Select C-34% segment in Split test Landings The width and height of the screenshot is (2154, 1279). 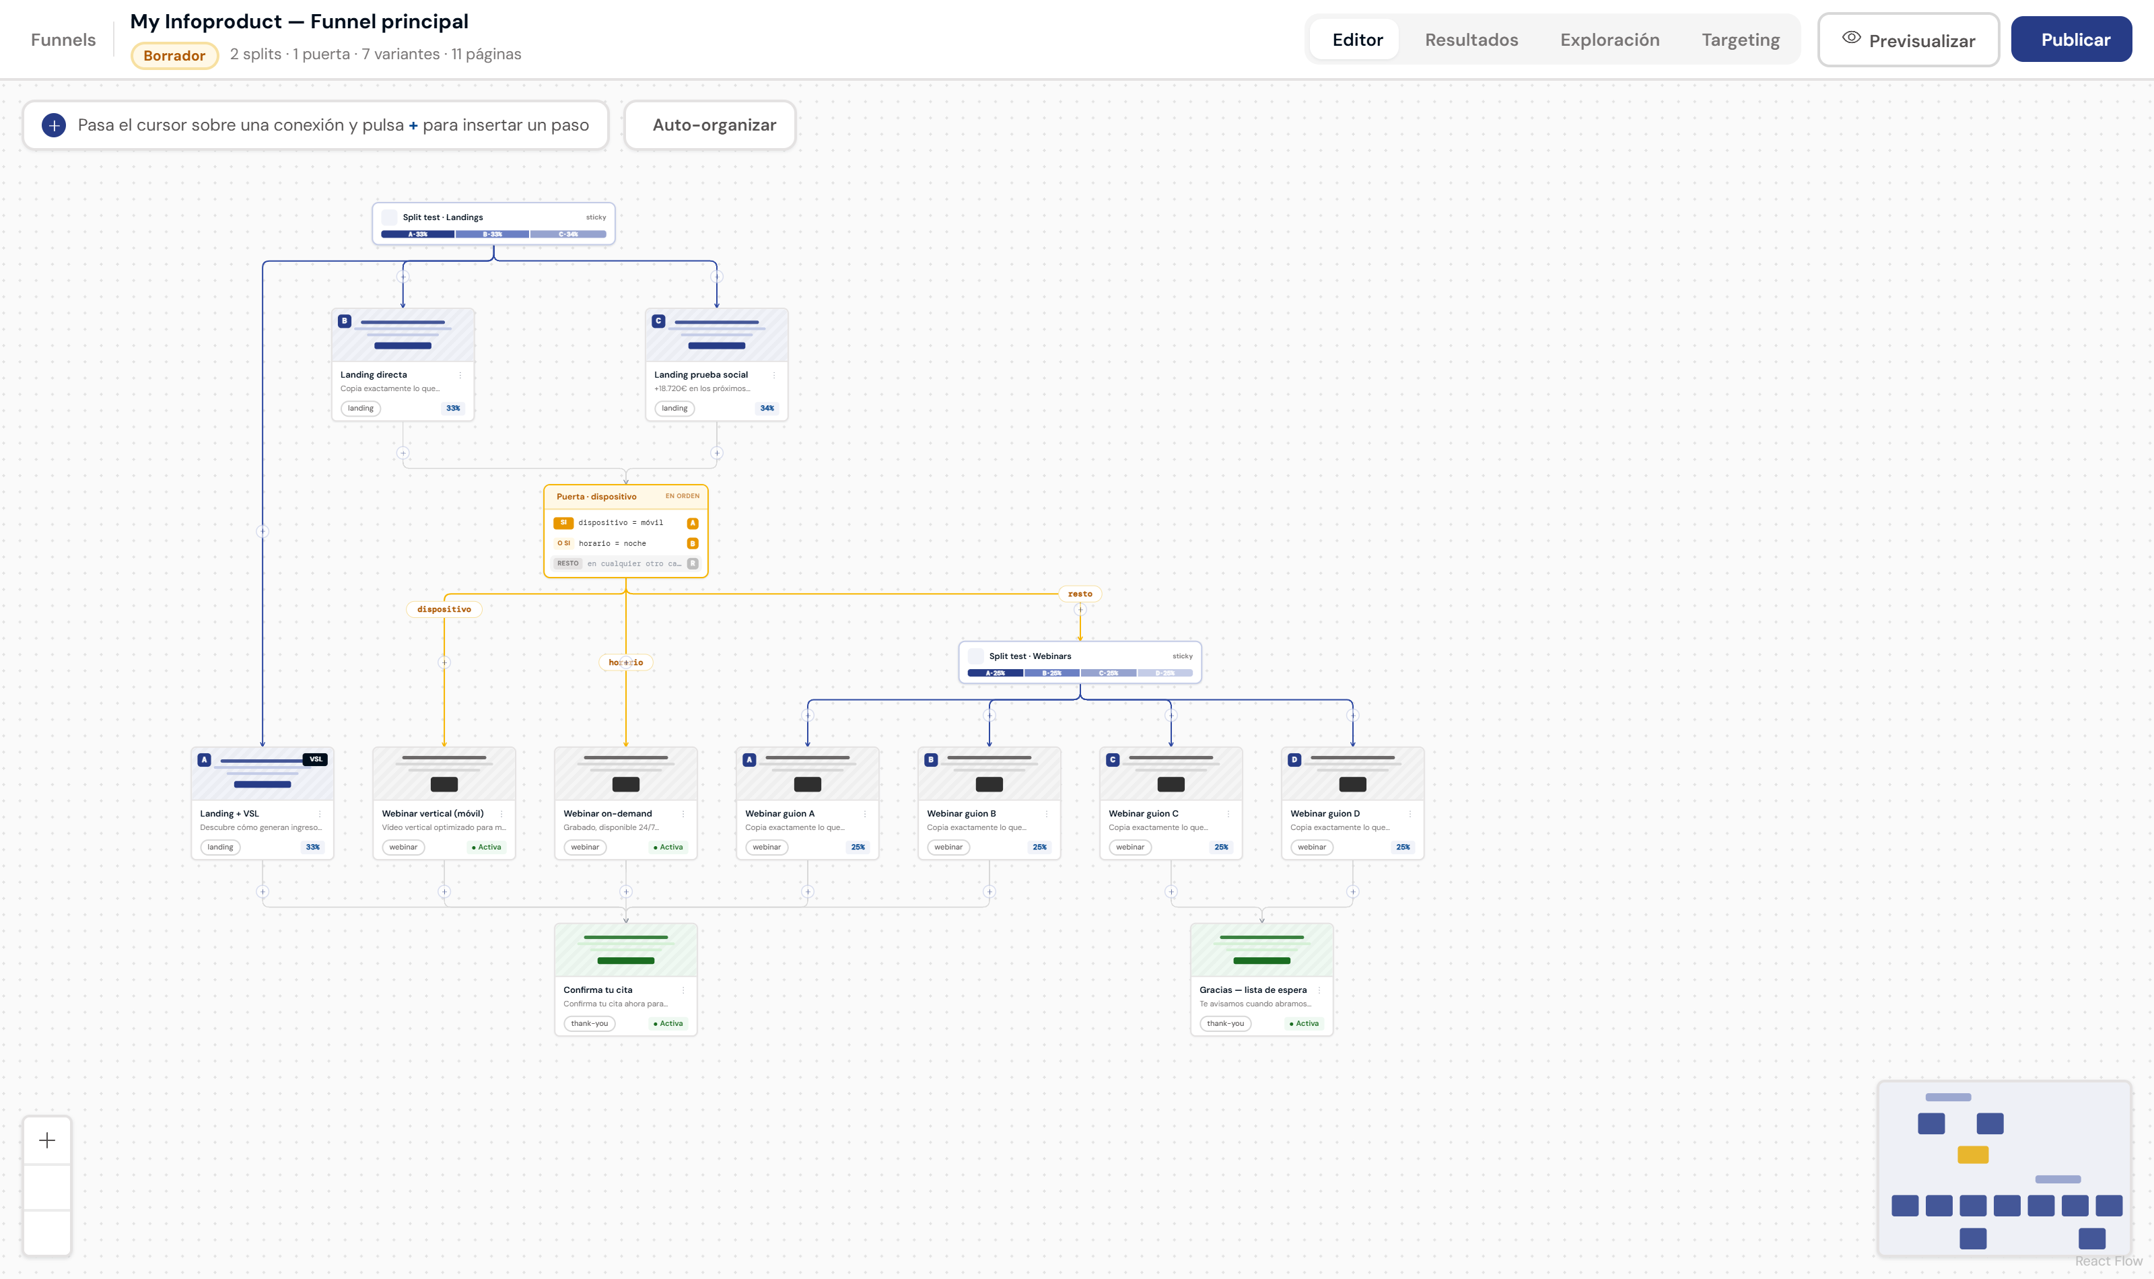(x=568, y=234)
